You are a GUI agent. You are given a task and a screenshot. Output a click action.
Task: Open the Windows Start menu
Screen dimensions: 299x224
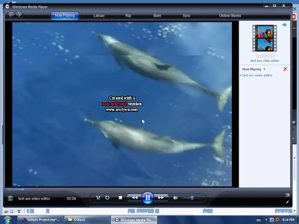point(7,220)
